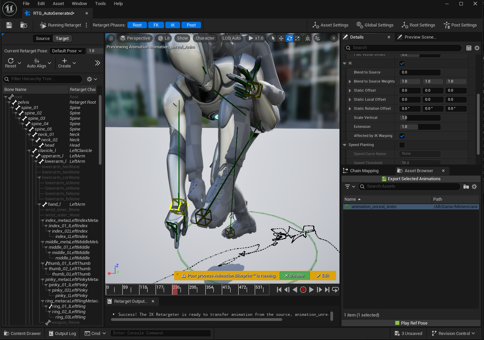Open Global Settings
The height and width of the screenshot is (340, 484).
(375, 25)
